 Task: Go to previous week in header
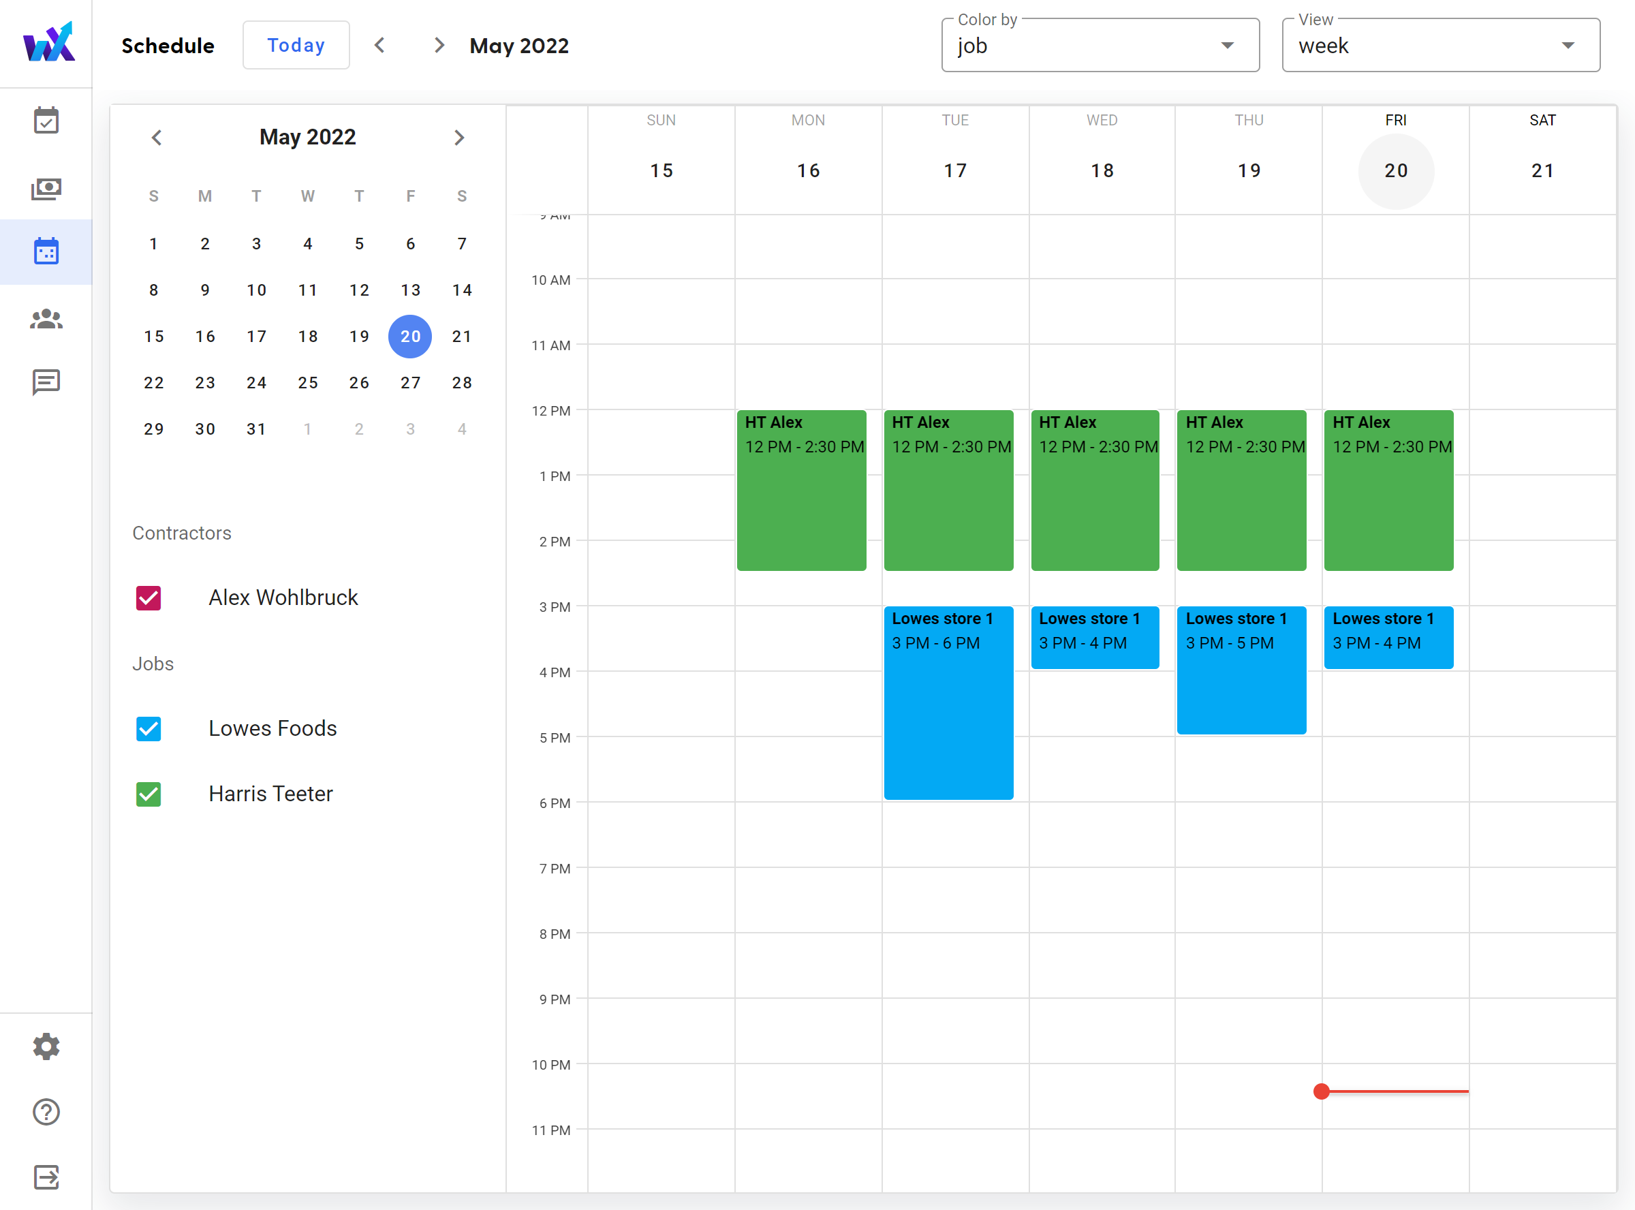tap(379, 46)
